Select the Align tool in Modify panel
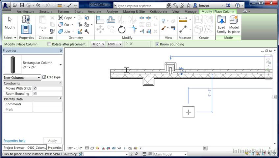Screen dimensions: 279x158 pos(100,19)
